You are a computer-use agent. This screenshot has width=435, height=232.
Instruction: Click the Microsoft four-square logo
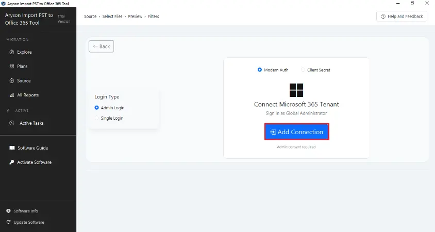[296, 90]
